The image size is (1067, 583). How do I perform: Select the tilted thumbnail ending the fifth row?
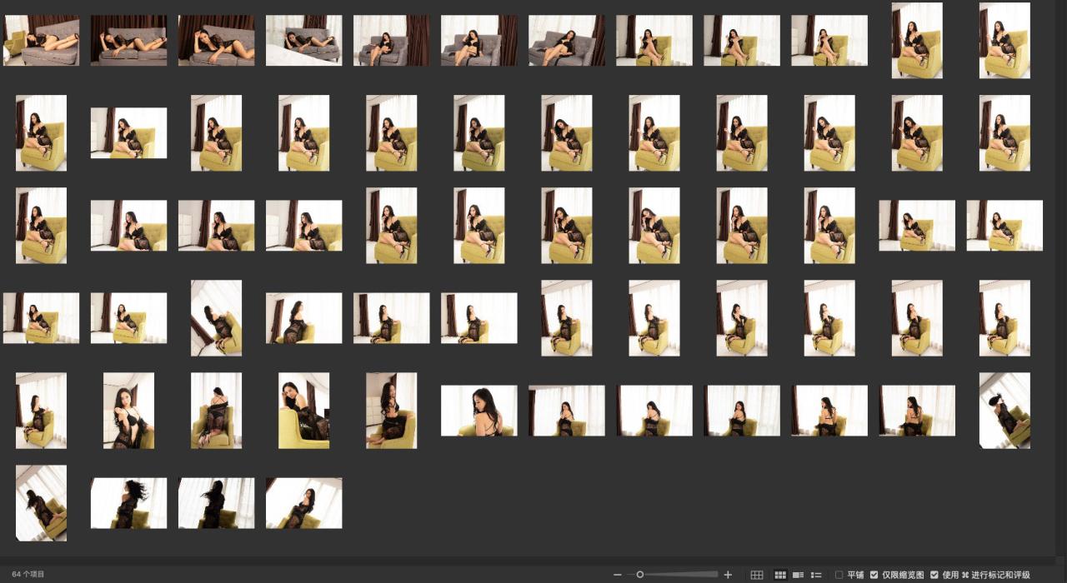(x=1004, y=410)
